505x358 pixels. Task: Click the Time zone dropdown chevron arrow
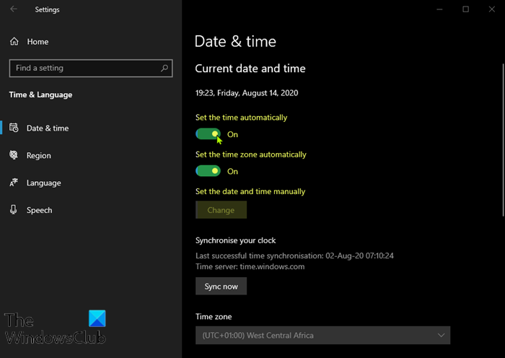tap(441, 335)
